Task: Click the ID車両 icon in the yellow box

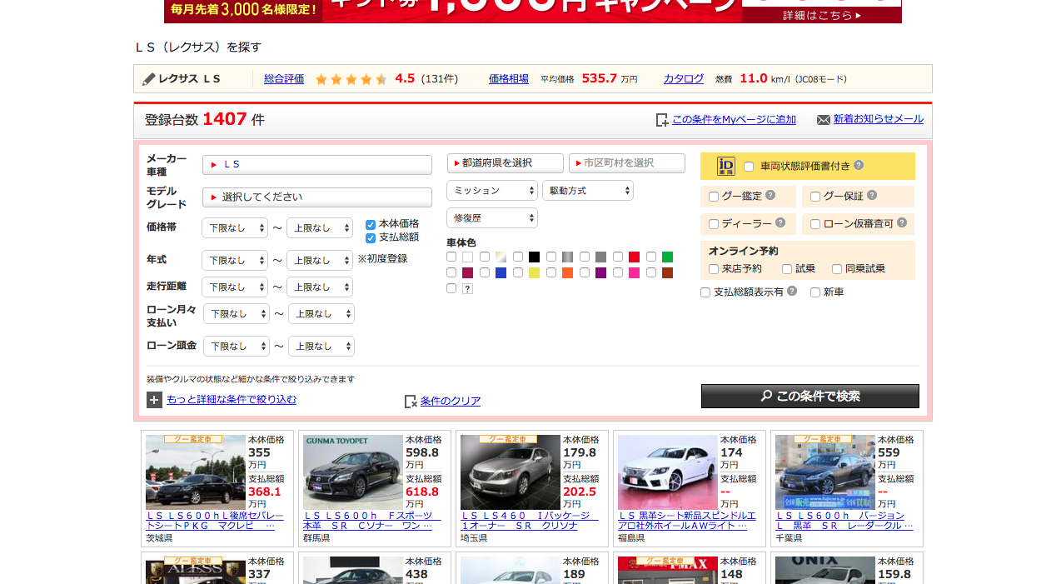Action: 726,166
